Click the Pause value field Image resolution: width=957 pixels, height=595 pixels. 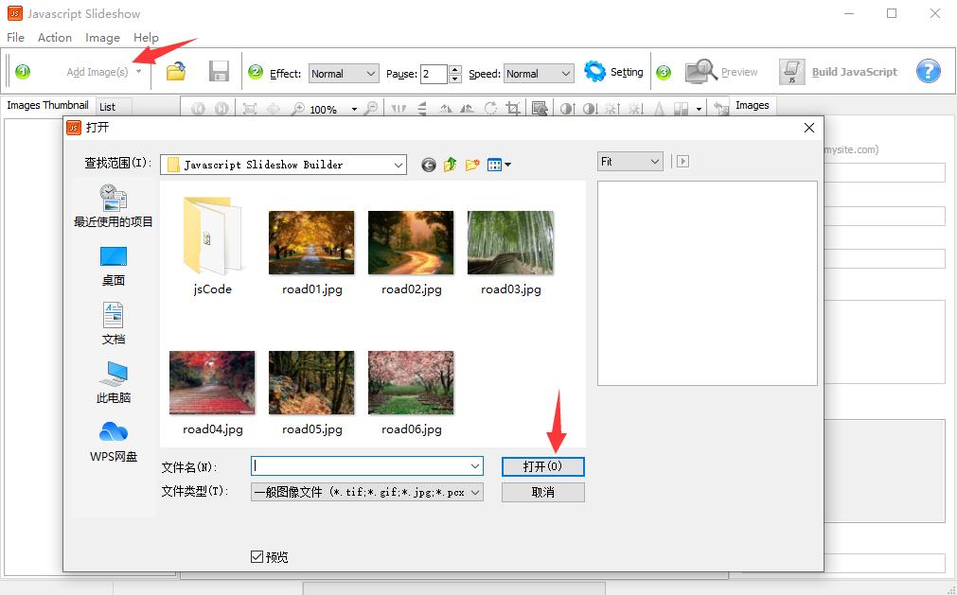click(434, 74)
